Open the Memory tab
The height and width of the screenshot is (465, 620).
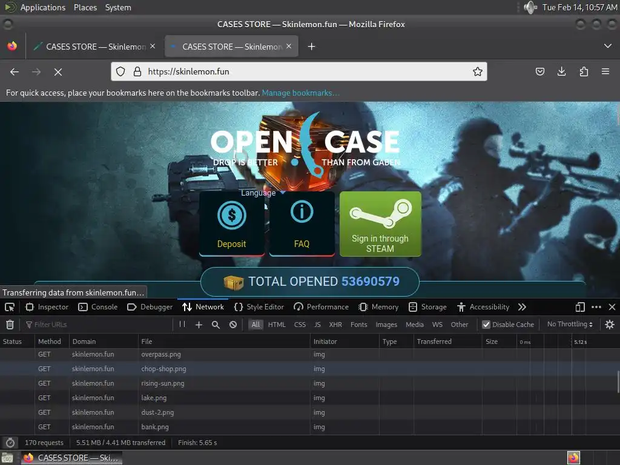tap(378, 307)
